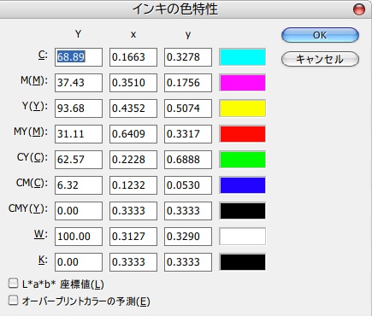The width and height of the screenshot is (372, 316).
Task: Click the MY row Y field 31.11
Action: 79,134
